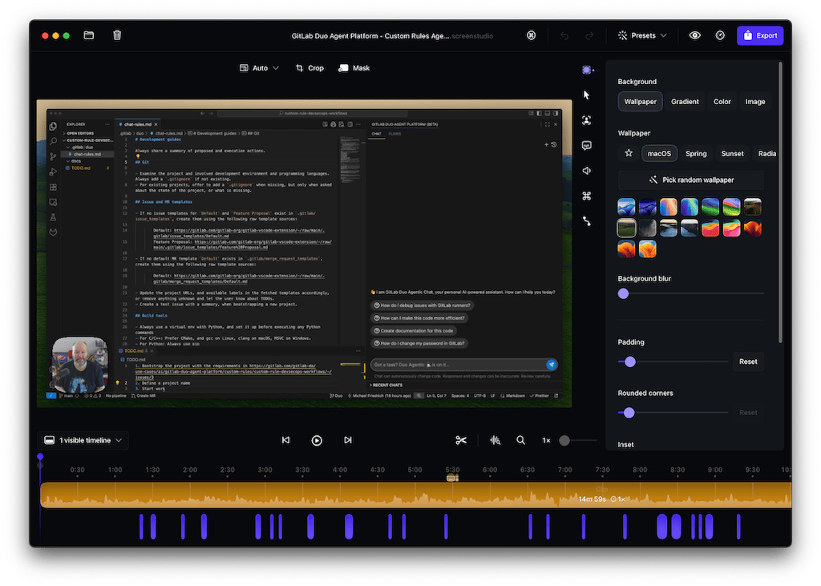This screenshot has width=821, height=586.
Task: Select the Color background tab
Action: [722, 102]
